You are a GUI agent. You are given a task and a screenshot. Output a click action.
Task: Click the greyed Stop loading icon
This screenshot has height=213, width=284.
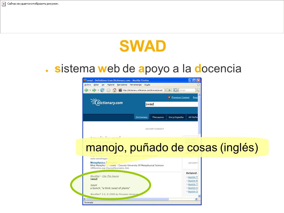tap(108, 90)
